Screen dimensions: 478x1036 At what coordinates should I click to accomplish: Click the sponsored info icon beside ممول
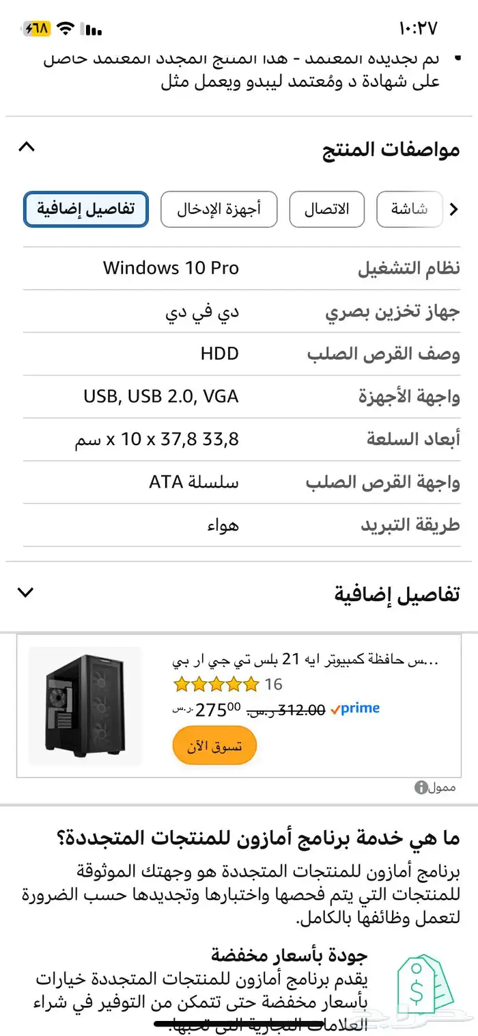tap(421, 788)
